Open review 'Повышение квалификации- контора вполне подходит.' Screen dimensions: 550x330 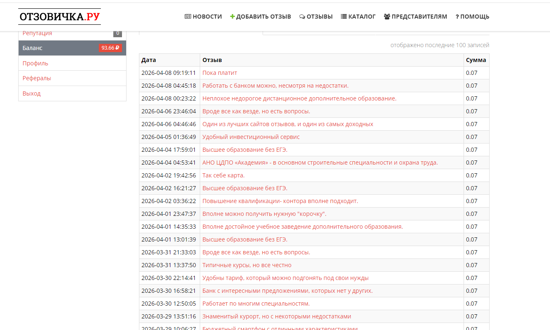pos(280,201)
